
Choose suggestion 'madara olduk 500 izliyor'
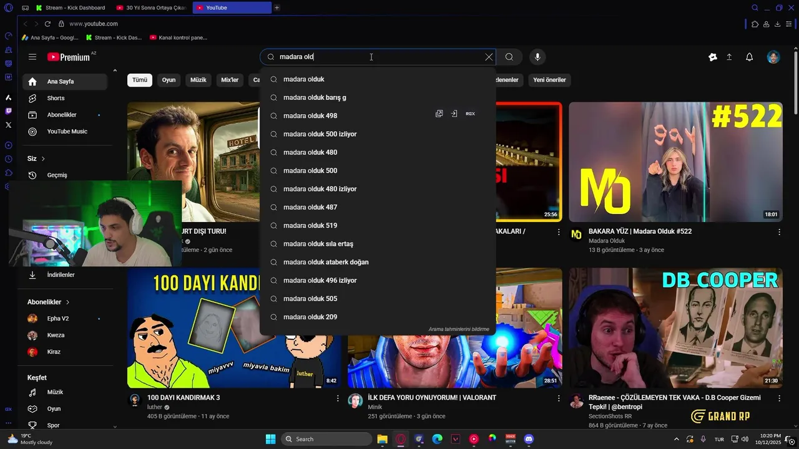click(378, 134)
